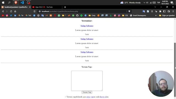Viewport: 176px width, 99px height.
Task: Close the localhost tab
Action: [30, 7]
